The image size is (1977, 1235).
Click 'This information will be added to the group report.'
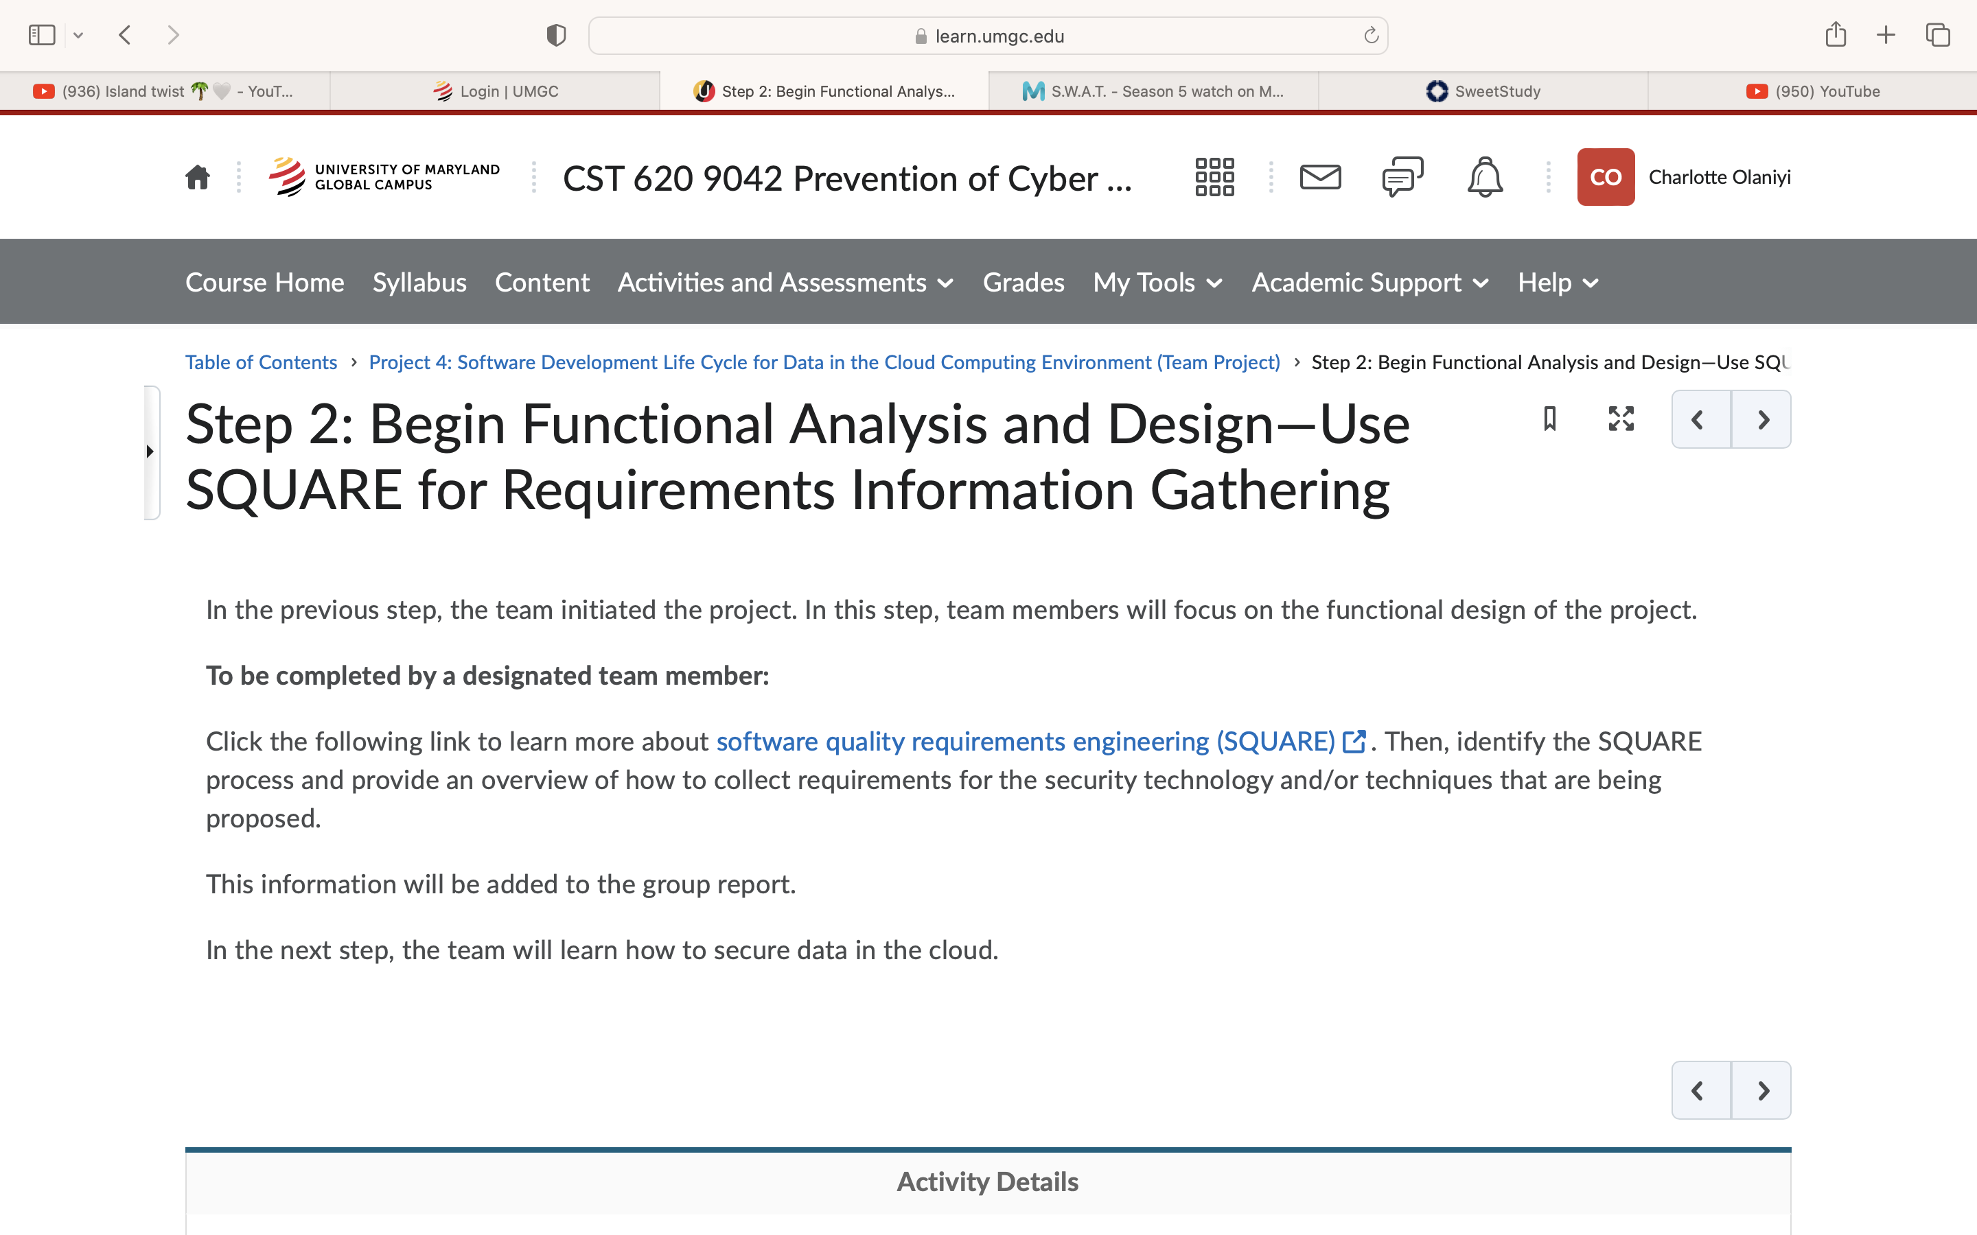tap(501, 884)
